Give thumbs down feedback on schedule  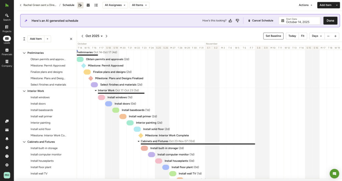point(237,21)
